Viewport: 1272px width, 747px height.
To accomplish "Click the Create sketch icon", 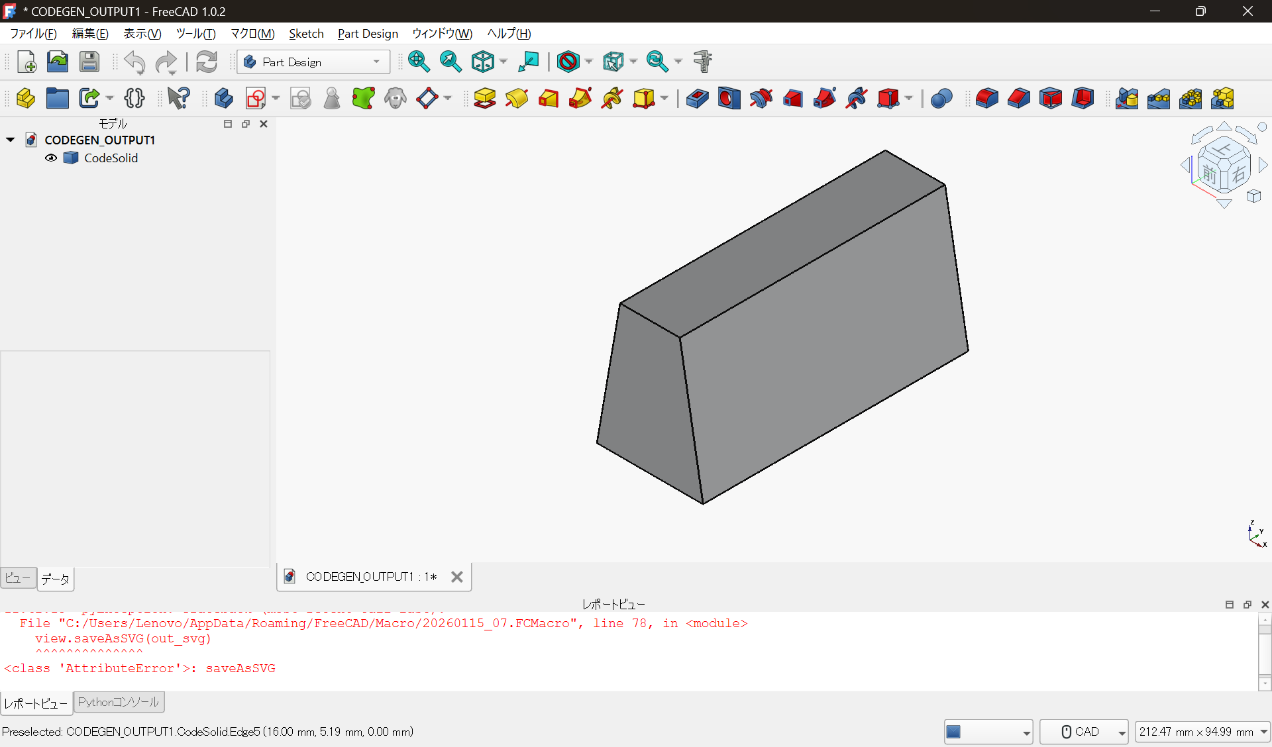I will pos(255,99).
